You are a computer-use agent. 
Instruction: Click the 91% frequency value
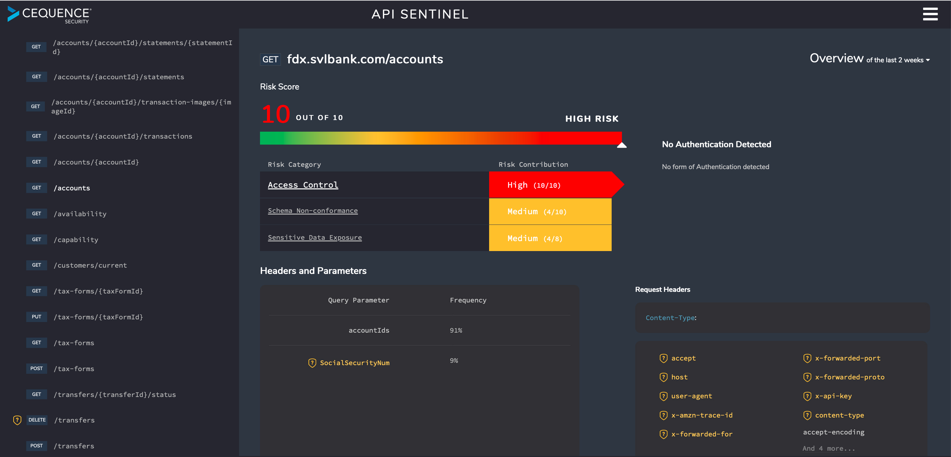(x=456, y=330)
